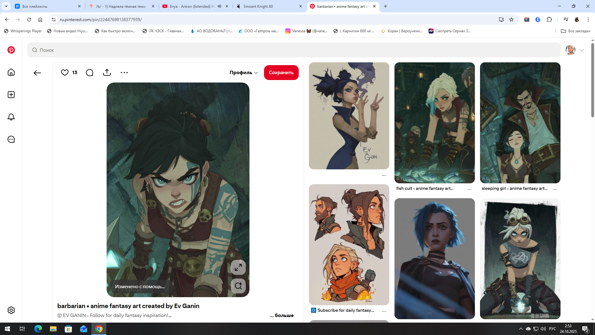Open pin's three-dot more options
The height and width of the screenshot is (335, 595).
[124, 73]
